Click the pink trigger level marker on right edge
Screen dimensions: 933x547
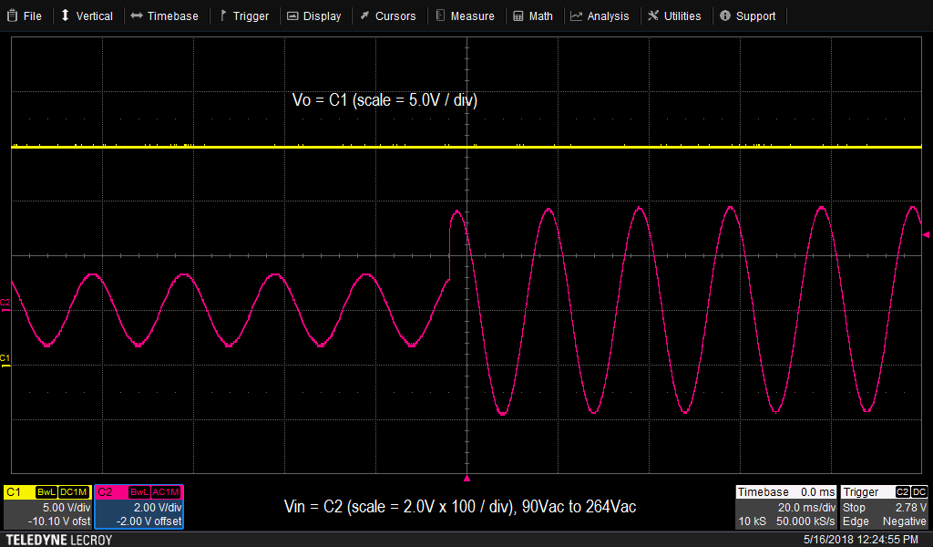point(927,235)
